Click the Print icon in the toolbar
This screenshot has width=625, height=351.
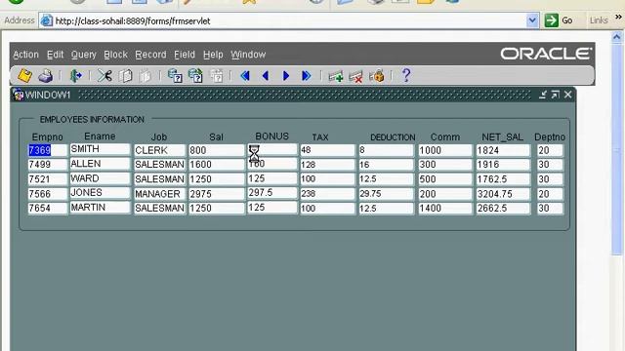click(46, 76)
